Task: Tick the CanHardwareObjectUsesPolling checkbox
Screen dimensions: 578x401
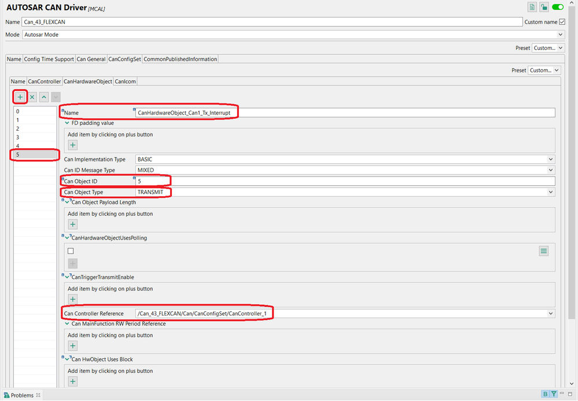Action: coord(71,251)
